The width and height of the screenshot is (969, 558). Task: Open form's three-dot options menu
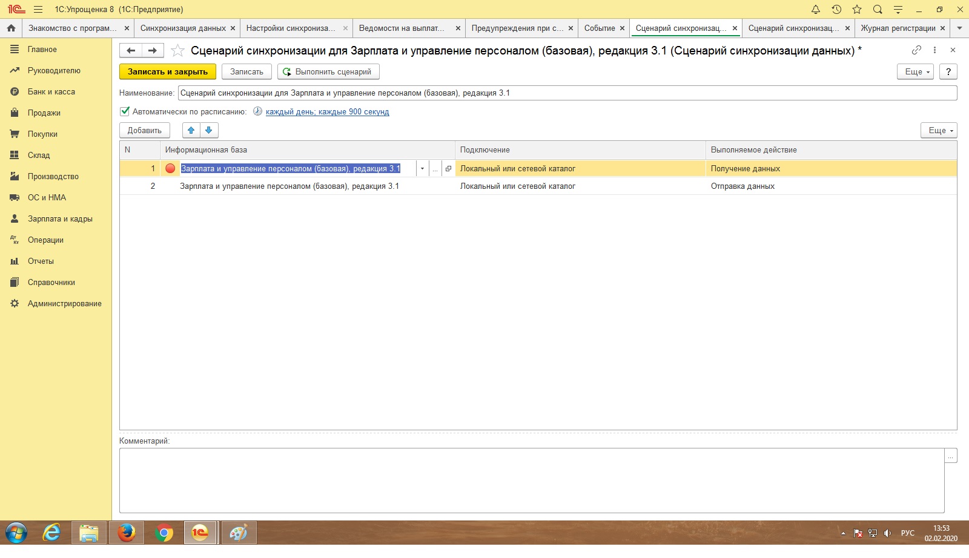934,50
